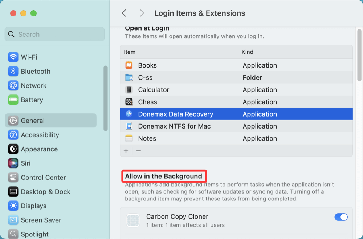
Task: Click the Accessibility icon in the sidebar
Action: pyautogui.click(x=12, y=135)
